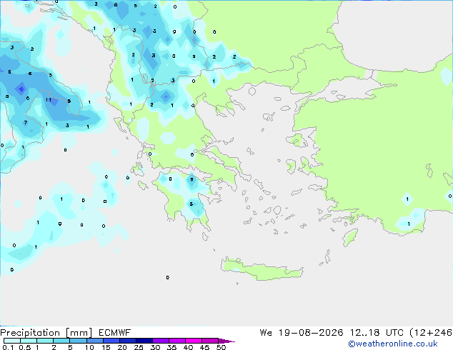This screenshot has width=453, height=350.
Task: Click the Black Sea area
Action: 396,35
